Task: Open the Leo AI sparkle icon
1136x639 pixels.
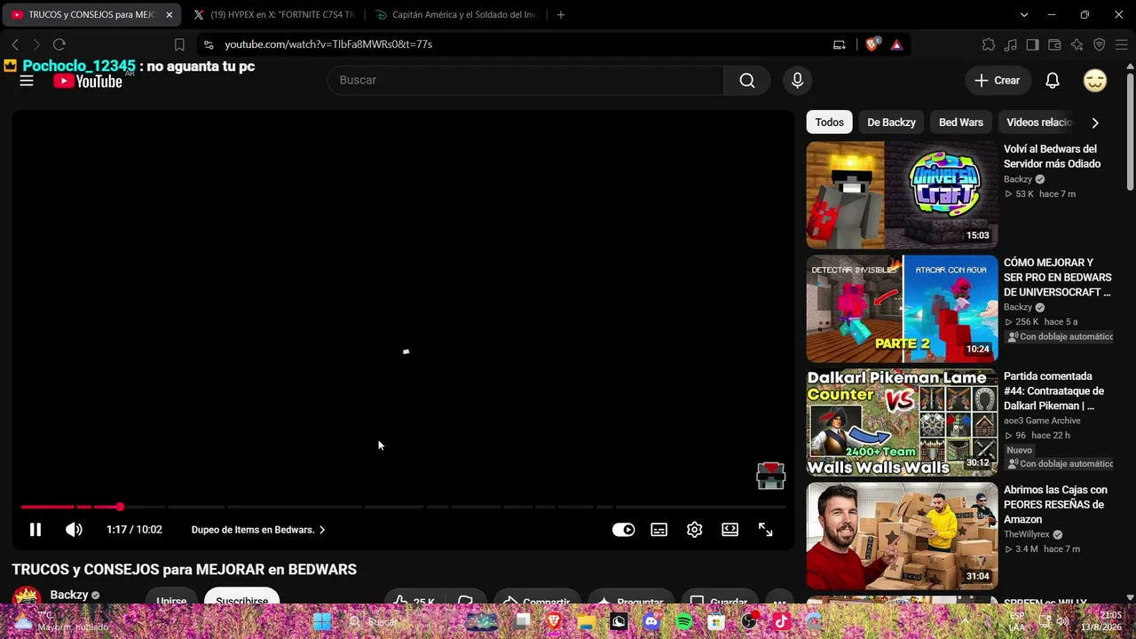Action: pos(1077,44)
